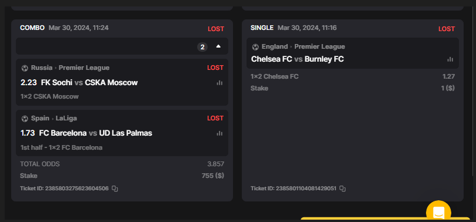Click the combo ticket ID number text
The width and height of the screenshot is (476, 222).
tap(77, 189)
